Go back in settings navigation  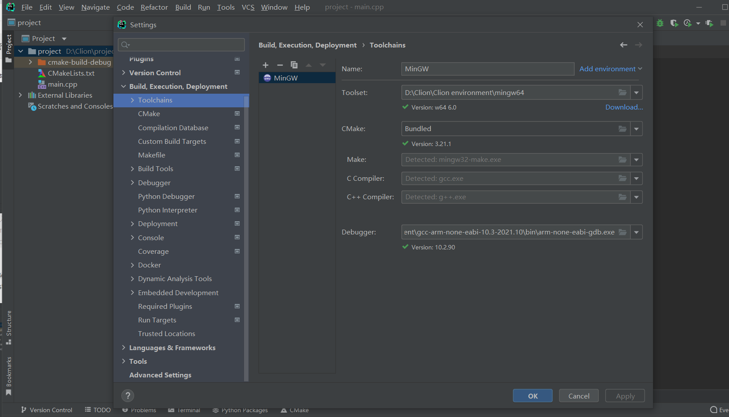click(623, 45)
